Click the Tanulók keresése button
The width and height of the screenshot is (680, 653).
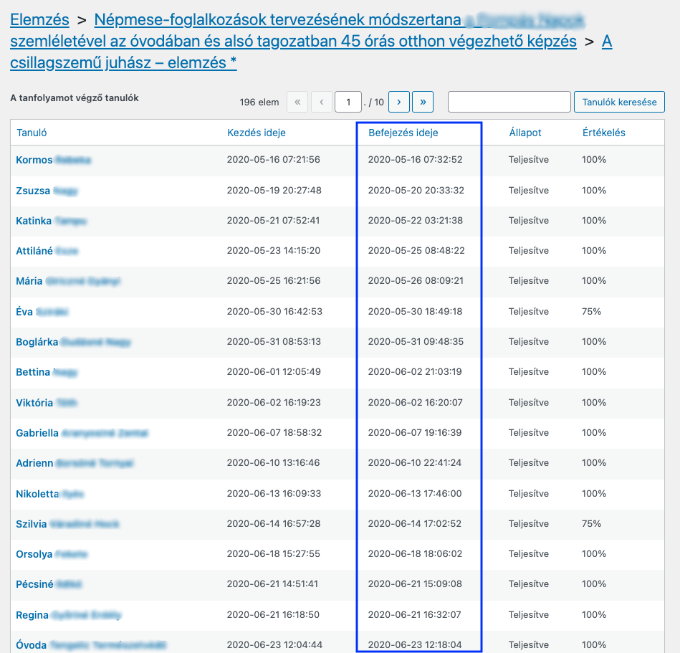(x=619, y=102)
